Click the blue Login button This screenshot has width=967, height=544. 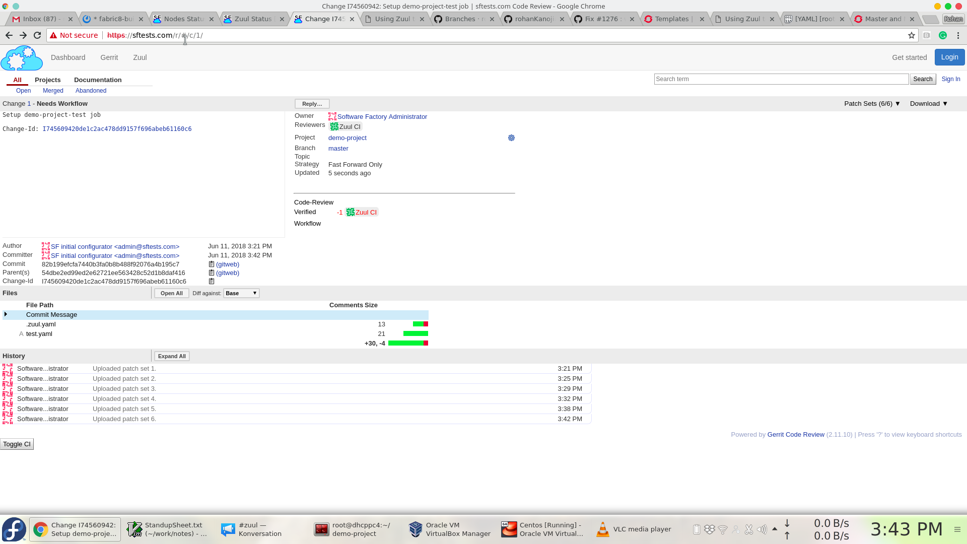pos(949,57)
